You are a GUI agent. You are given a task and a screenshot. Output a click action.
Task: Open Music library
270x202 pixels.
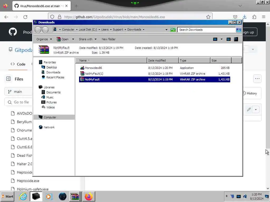50,97
